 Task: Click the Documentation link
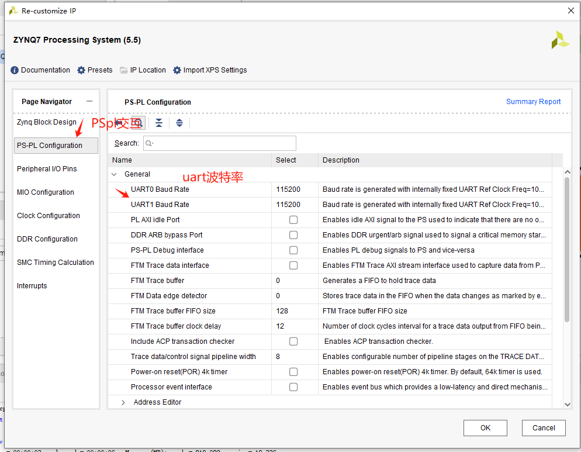click(x=45, y=70)
